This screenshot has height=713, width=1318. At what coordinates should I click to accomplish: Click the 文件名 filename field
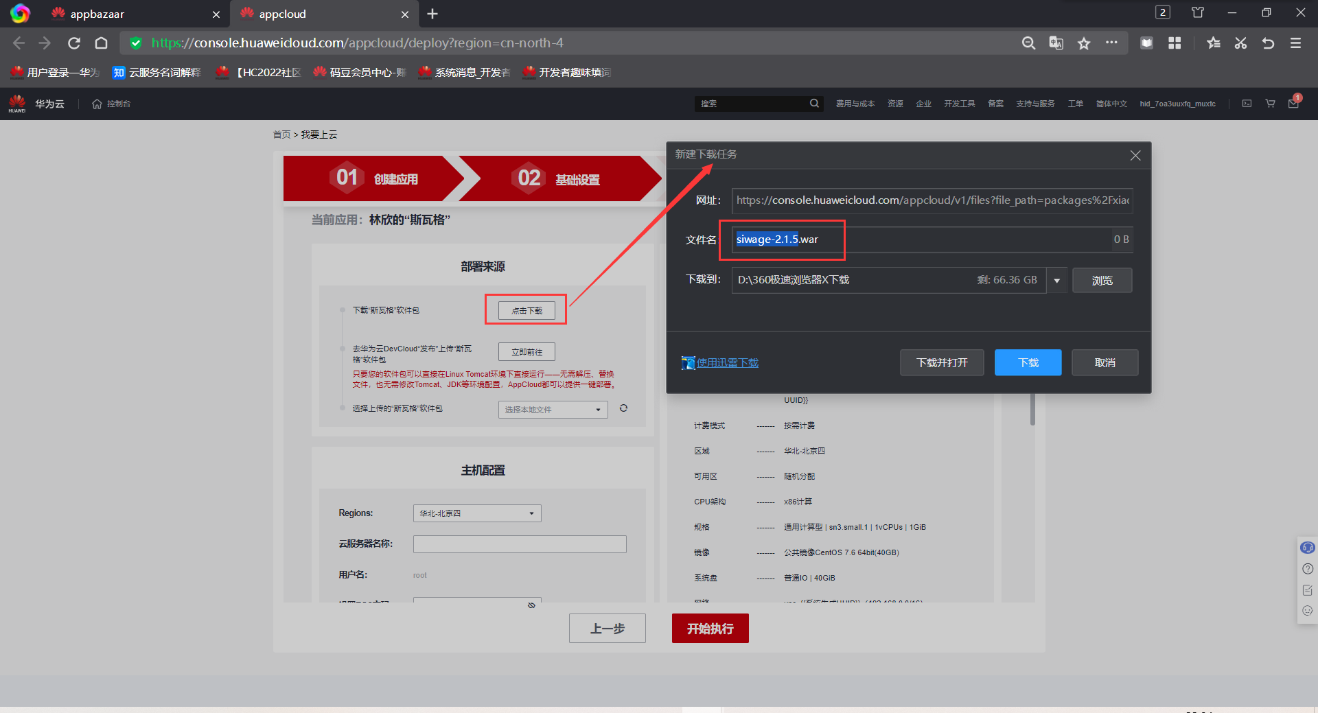coord(932,239)
